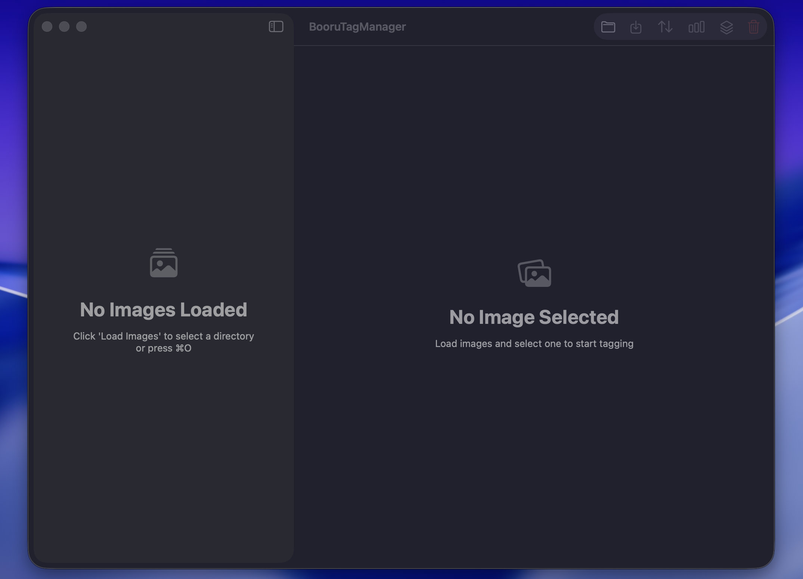This screenshot has width=803, height=579.
Task: Zoom the window using the third traffic light
Action: coord(81,27)
